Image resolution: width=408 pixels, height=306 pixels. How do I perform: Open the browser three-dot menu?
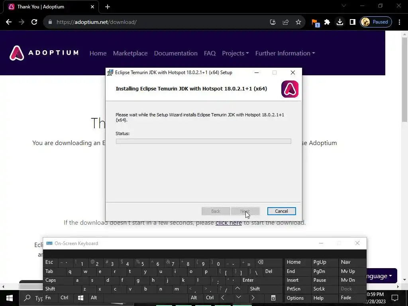pyautogui.click(x=399, y=22)
